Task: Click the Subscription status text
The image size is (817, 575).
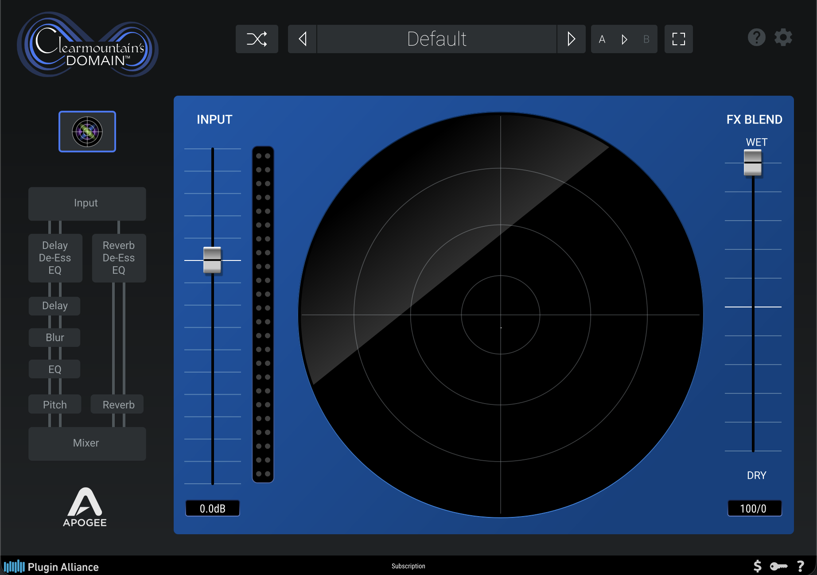Action: [408, 566]
